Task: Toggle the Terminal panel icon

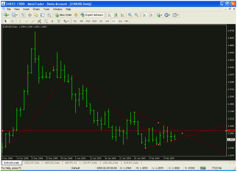Action: (x=42, y=15)
